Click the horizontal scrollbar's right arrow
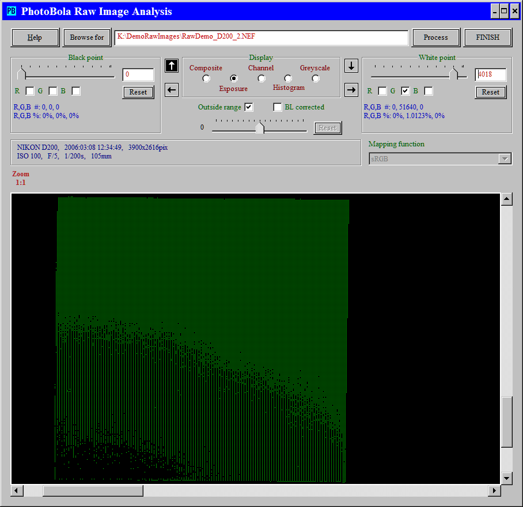Screen dimensions: 523x507 [494, 490]
